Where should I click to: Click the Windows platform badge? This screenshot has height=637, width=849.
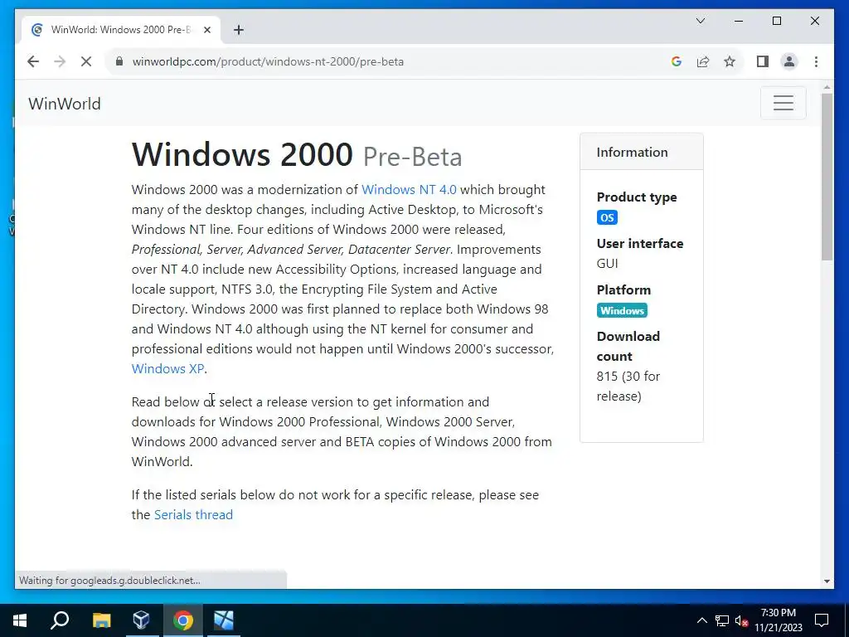tap(622, 310)
